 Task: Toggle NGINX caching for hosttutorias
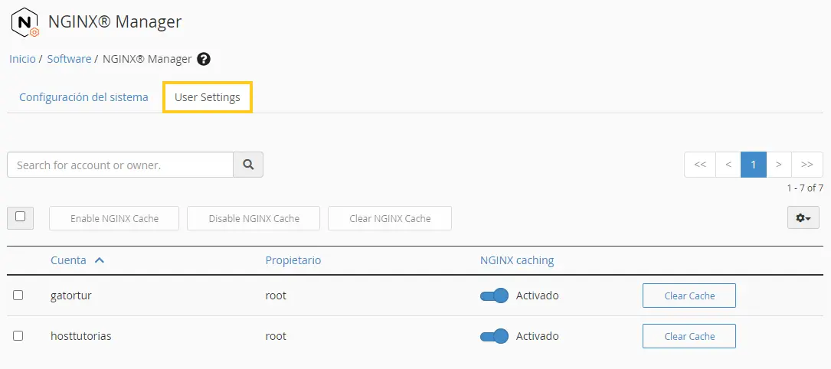click(494, 335)
